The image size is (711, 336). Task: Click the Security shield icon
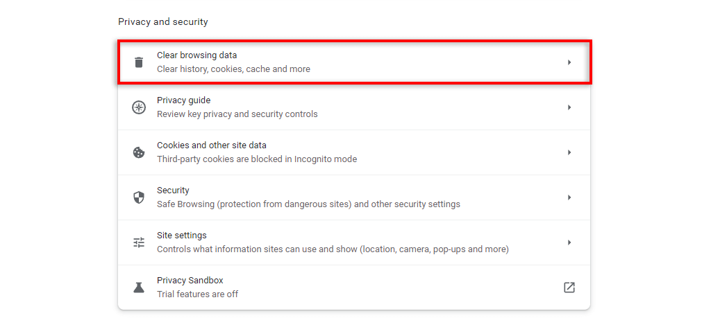[x=139, y=197]
